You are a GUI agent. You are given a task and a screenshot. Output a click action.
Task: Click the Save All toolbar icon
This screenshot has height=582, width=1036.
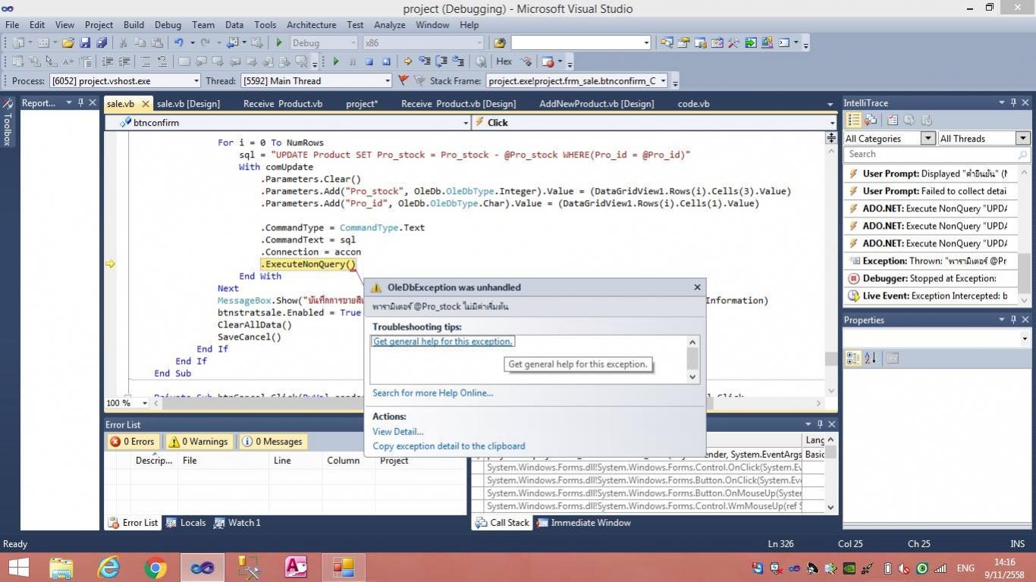click(x=101, y=43)
